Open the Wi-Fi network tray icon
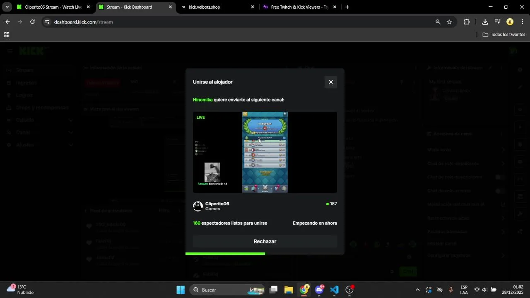Image resolution: width=530 pixels, height=298 pixels. (x=477, y=290)
